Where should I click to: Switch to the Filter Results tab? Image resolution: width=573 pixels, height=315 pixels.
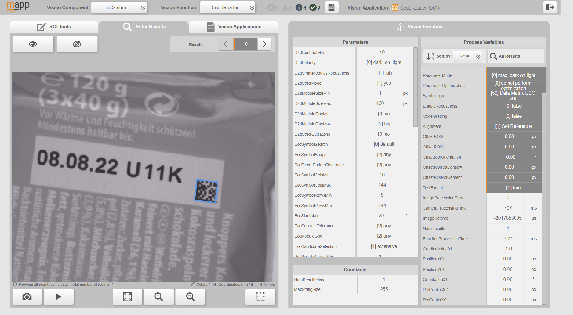click(144, 27)
